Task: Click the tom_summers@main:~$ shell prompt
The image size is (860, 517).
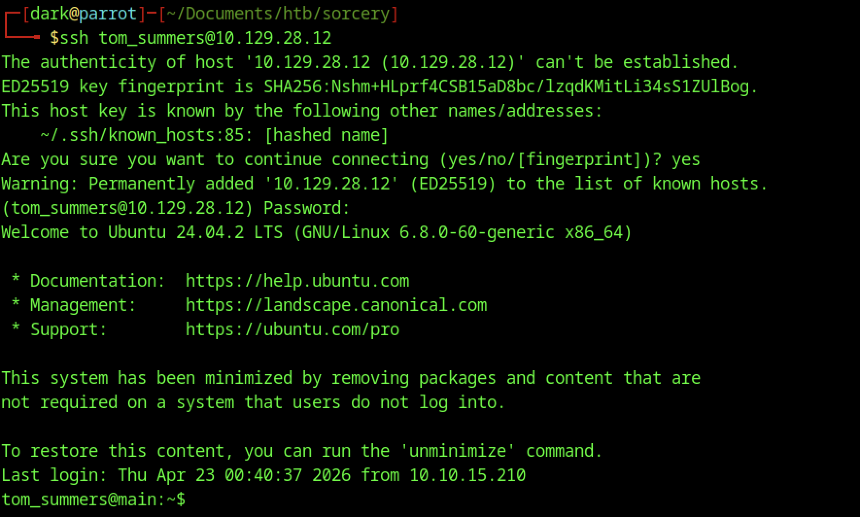Action: pos(93,500)
